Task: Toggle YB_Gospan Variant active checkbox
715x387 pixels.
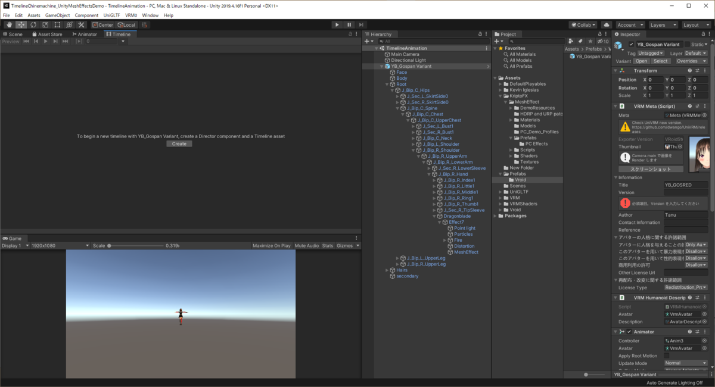Action: coord(632,44)
